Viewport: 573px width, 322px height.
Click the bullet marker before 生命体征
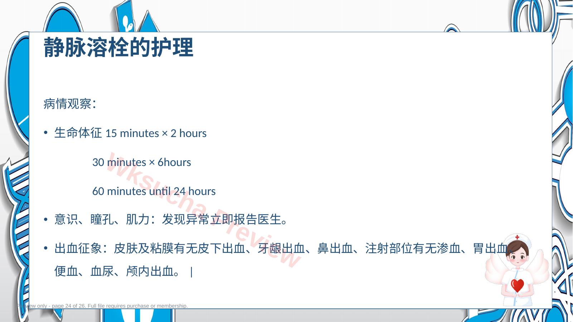coord(45,133)
